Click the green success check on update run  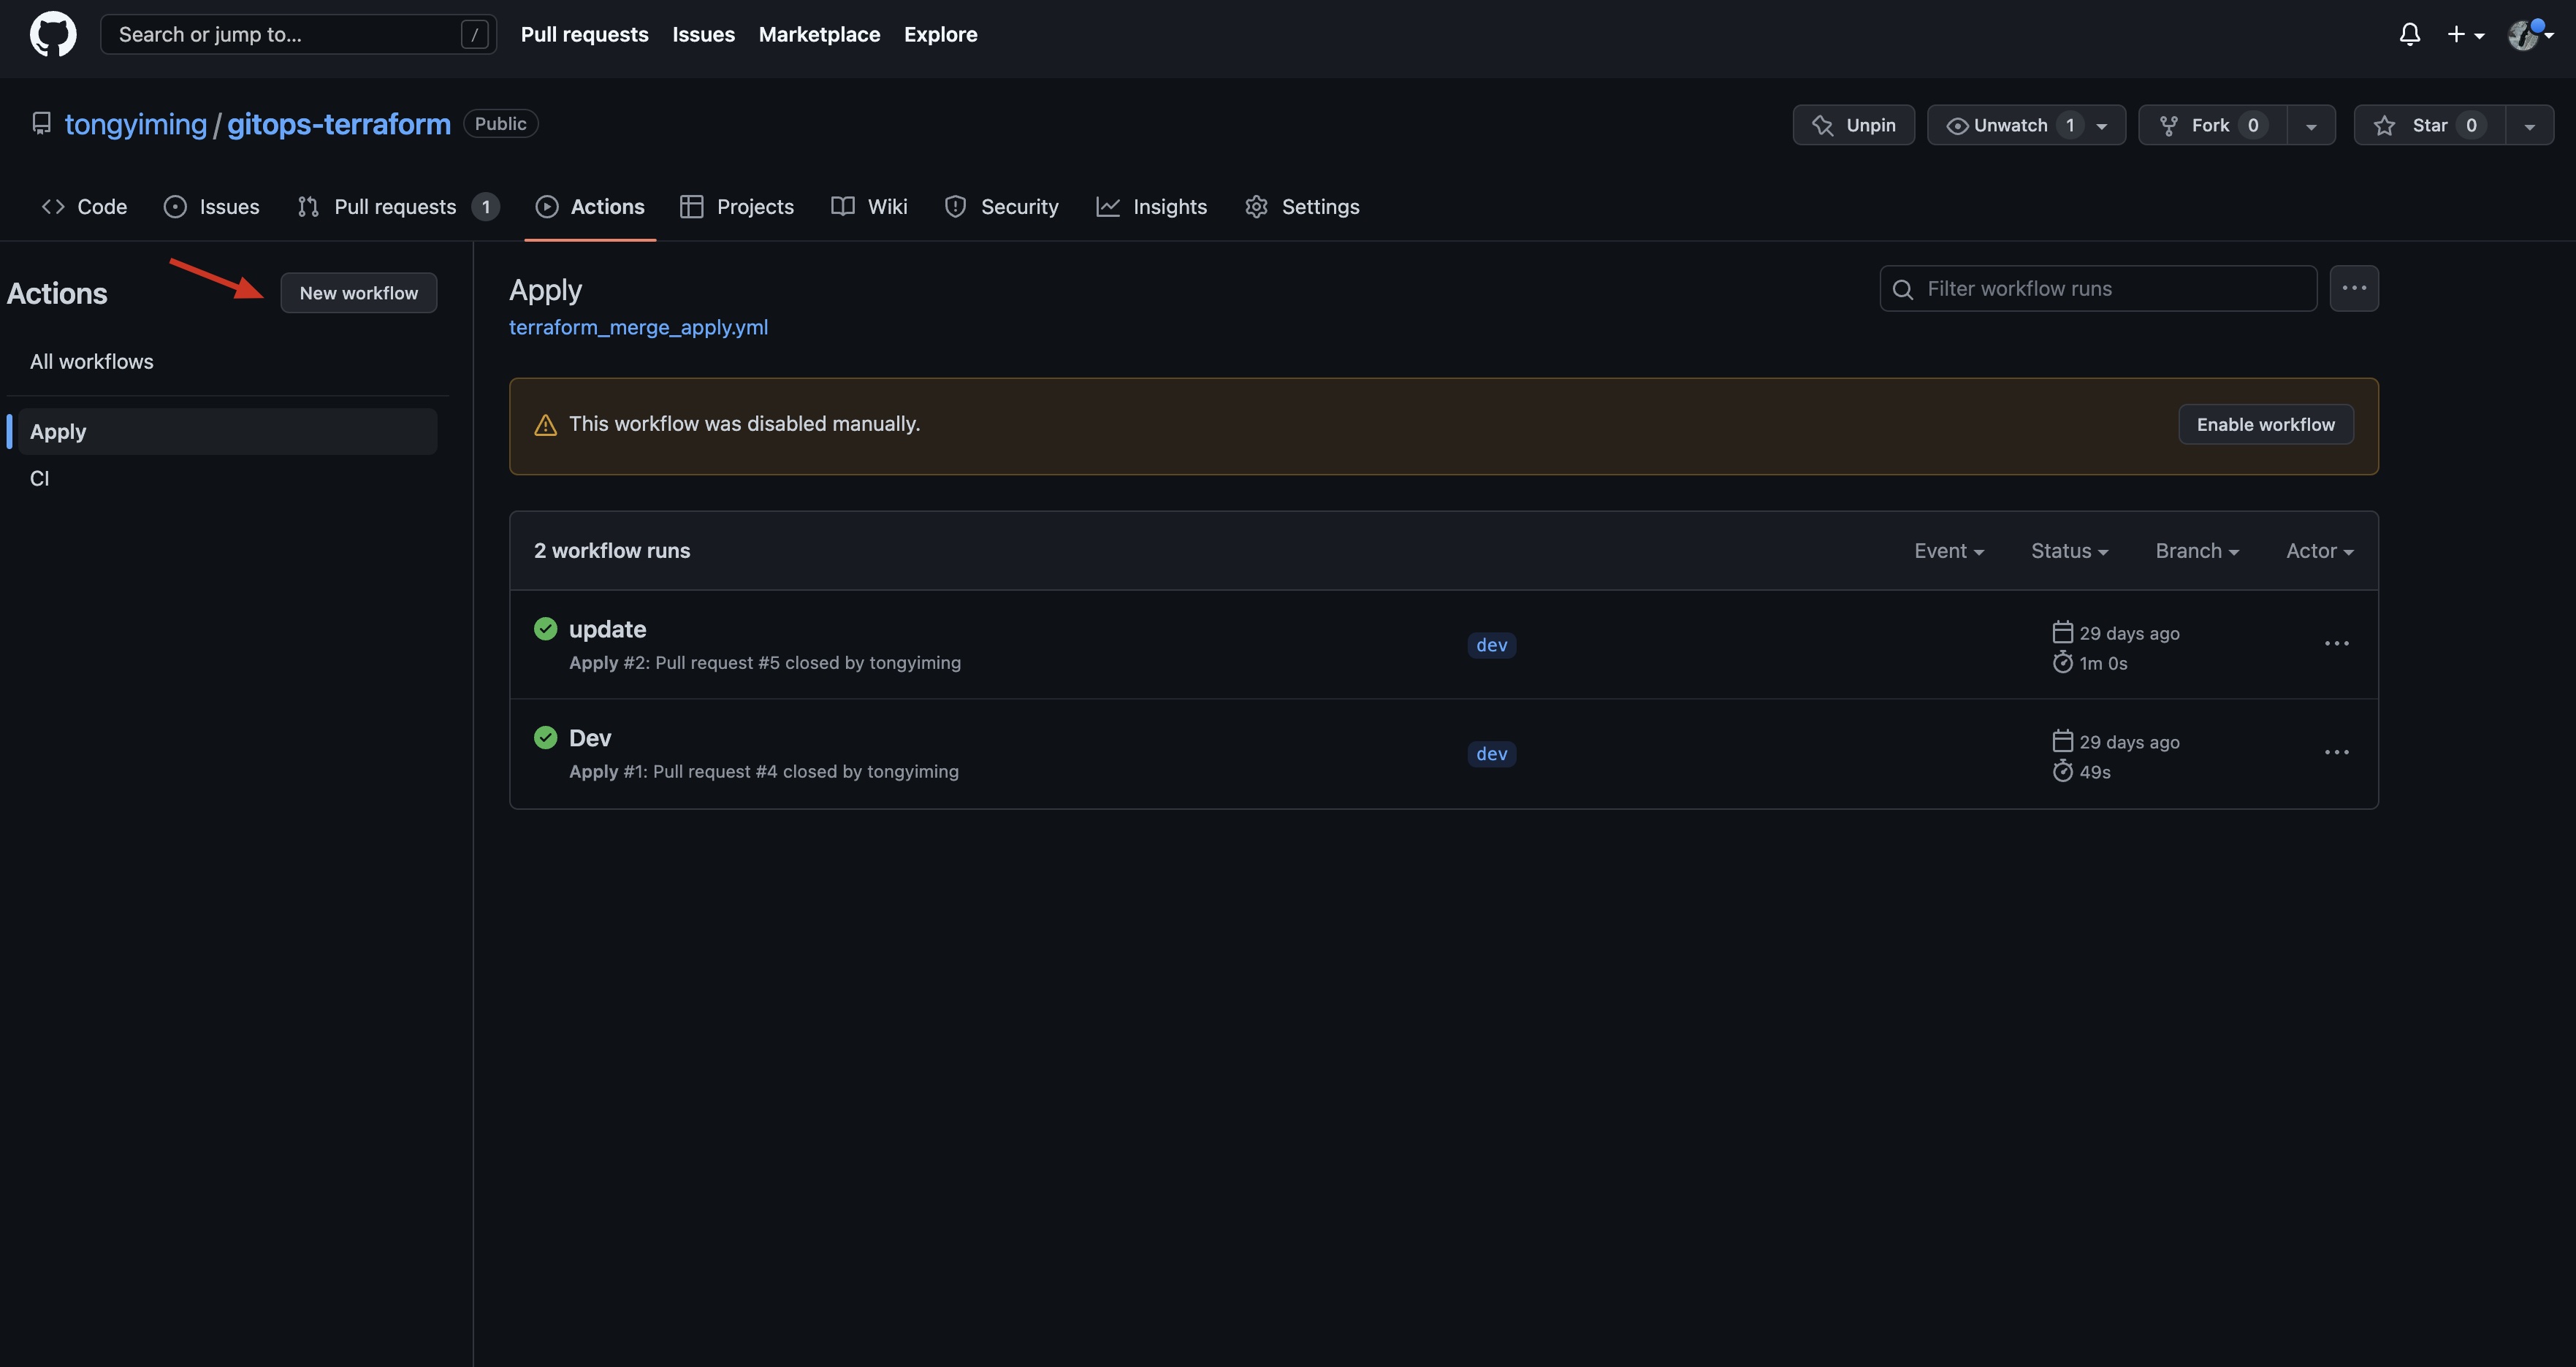coord(545,629)
